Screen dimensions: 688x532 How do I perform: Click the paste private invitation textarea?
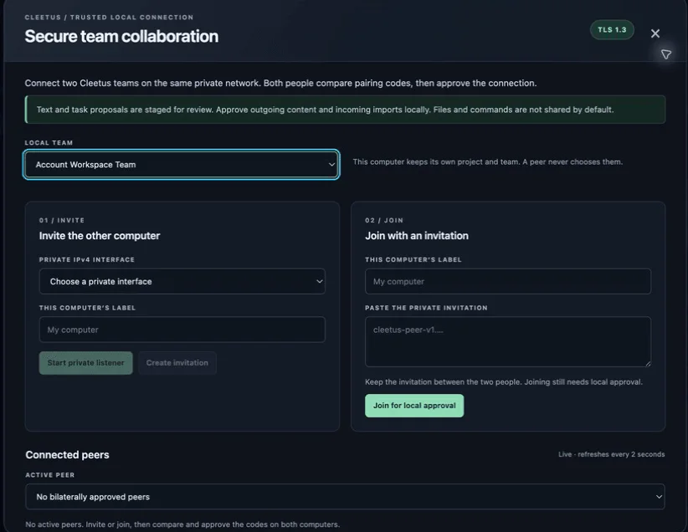point(508,341)
